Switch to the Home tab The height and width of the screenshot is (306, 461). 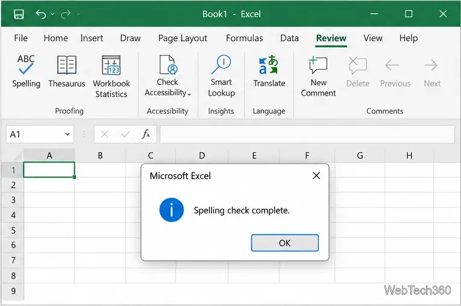(55, 38)
